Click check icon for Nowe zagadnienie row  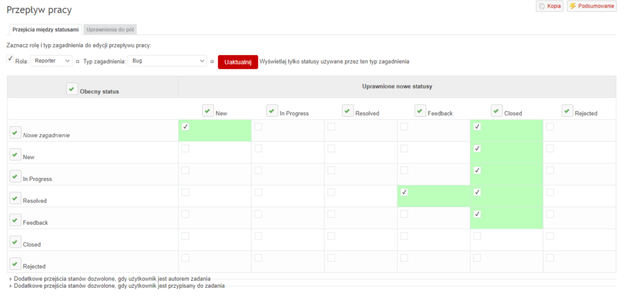click(16, 132)
